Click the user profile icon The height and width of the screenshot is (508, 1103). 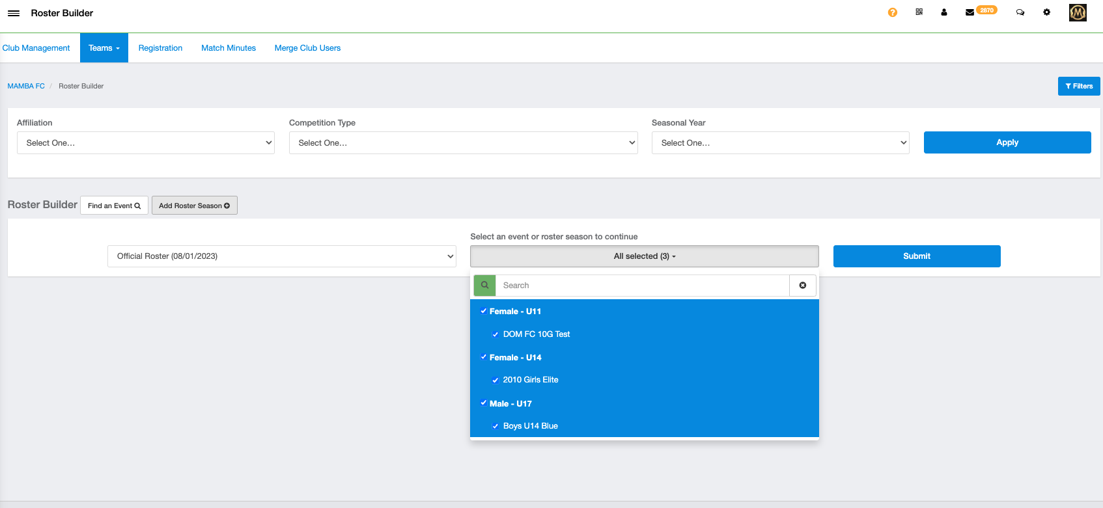click(943, 12)
